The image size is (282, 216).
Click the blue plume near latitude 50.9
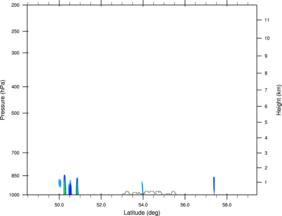[x=77, y=186]
